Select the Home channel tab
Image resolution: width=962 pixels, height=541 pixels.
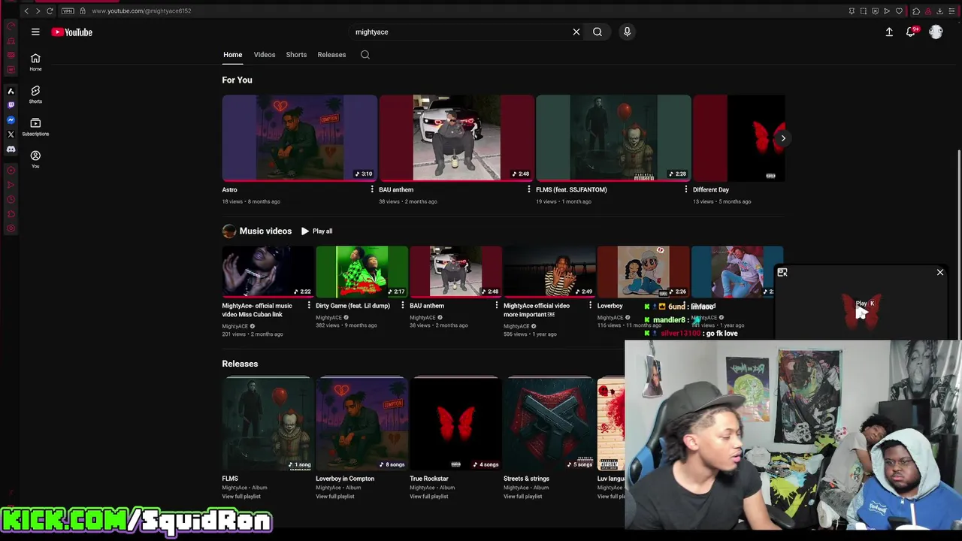[x=232, y=55]
